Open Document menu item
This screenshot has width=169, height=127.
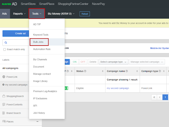47,67
